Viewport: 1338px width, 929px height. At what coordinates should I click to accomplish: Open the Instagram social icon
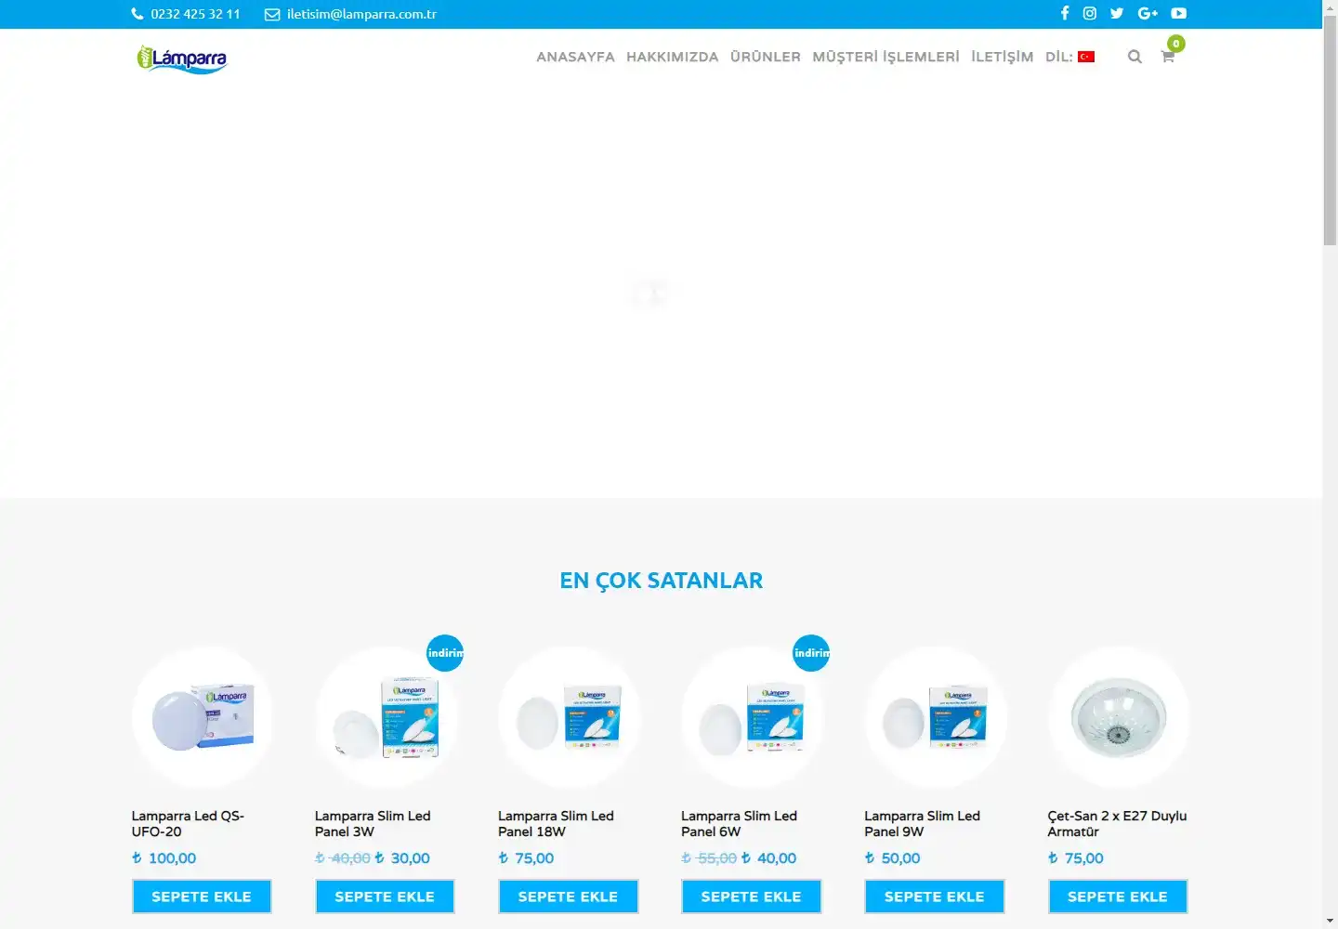tap(1090, 13)
